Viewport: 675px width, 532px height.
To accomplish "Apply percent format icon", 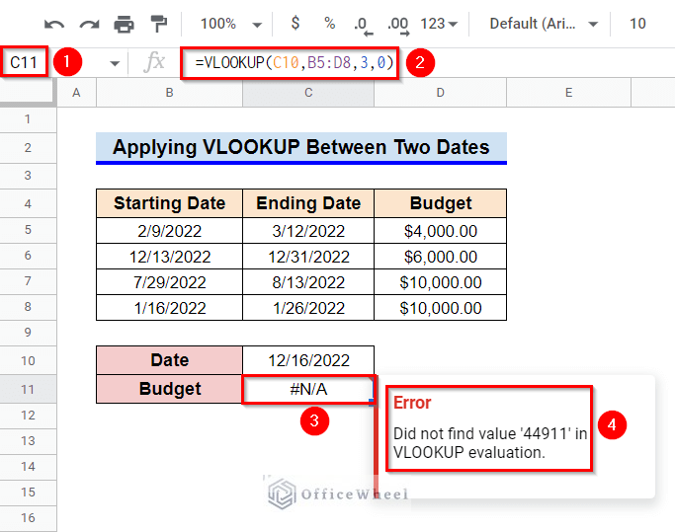I will [x=330, y=24].
